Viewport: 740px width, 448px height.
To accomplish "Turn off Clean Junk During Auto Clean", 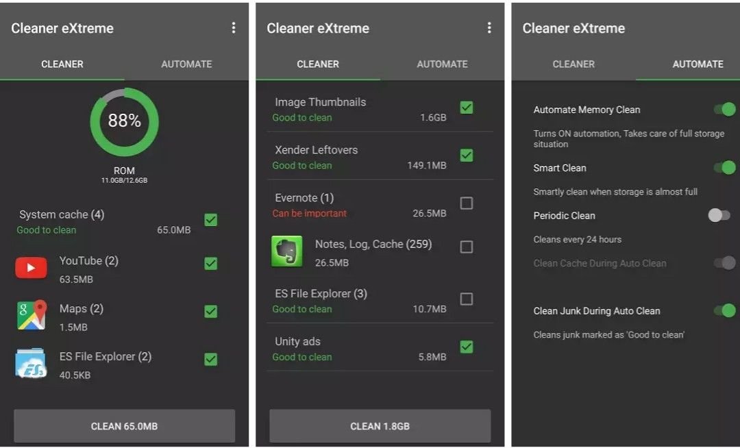I will point(725,310).
